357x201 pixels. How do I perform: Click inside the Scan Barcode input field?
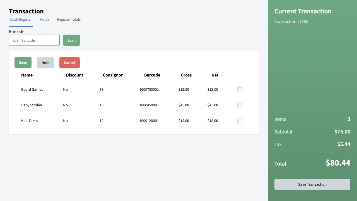click(x=34, y=40)
